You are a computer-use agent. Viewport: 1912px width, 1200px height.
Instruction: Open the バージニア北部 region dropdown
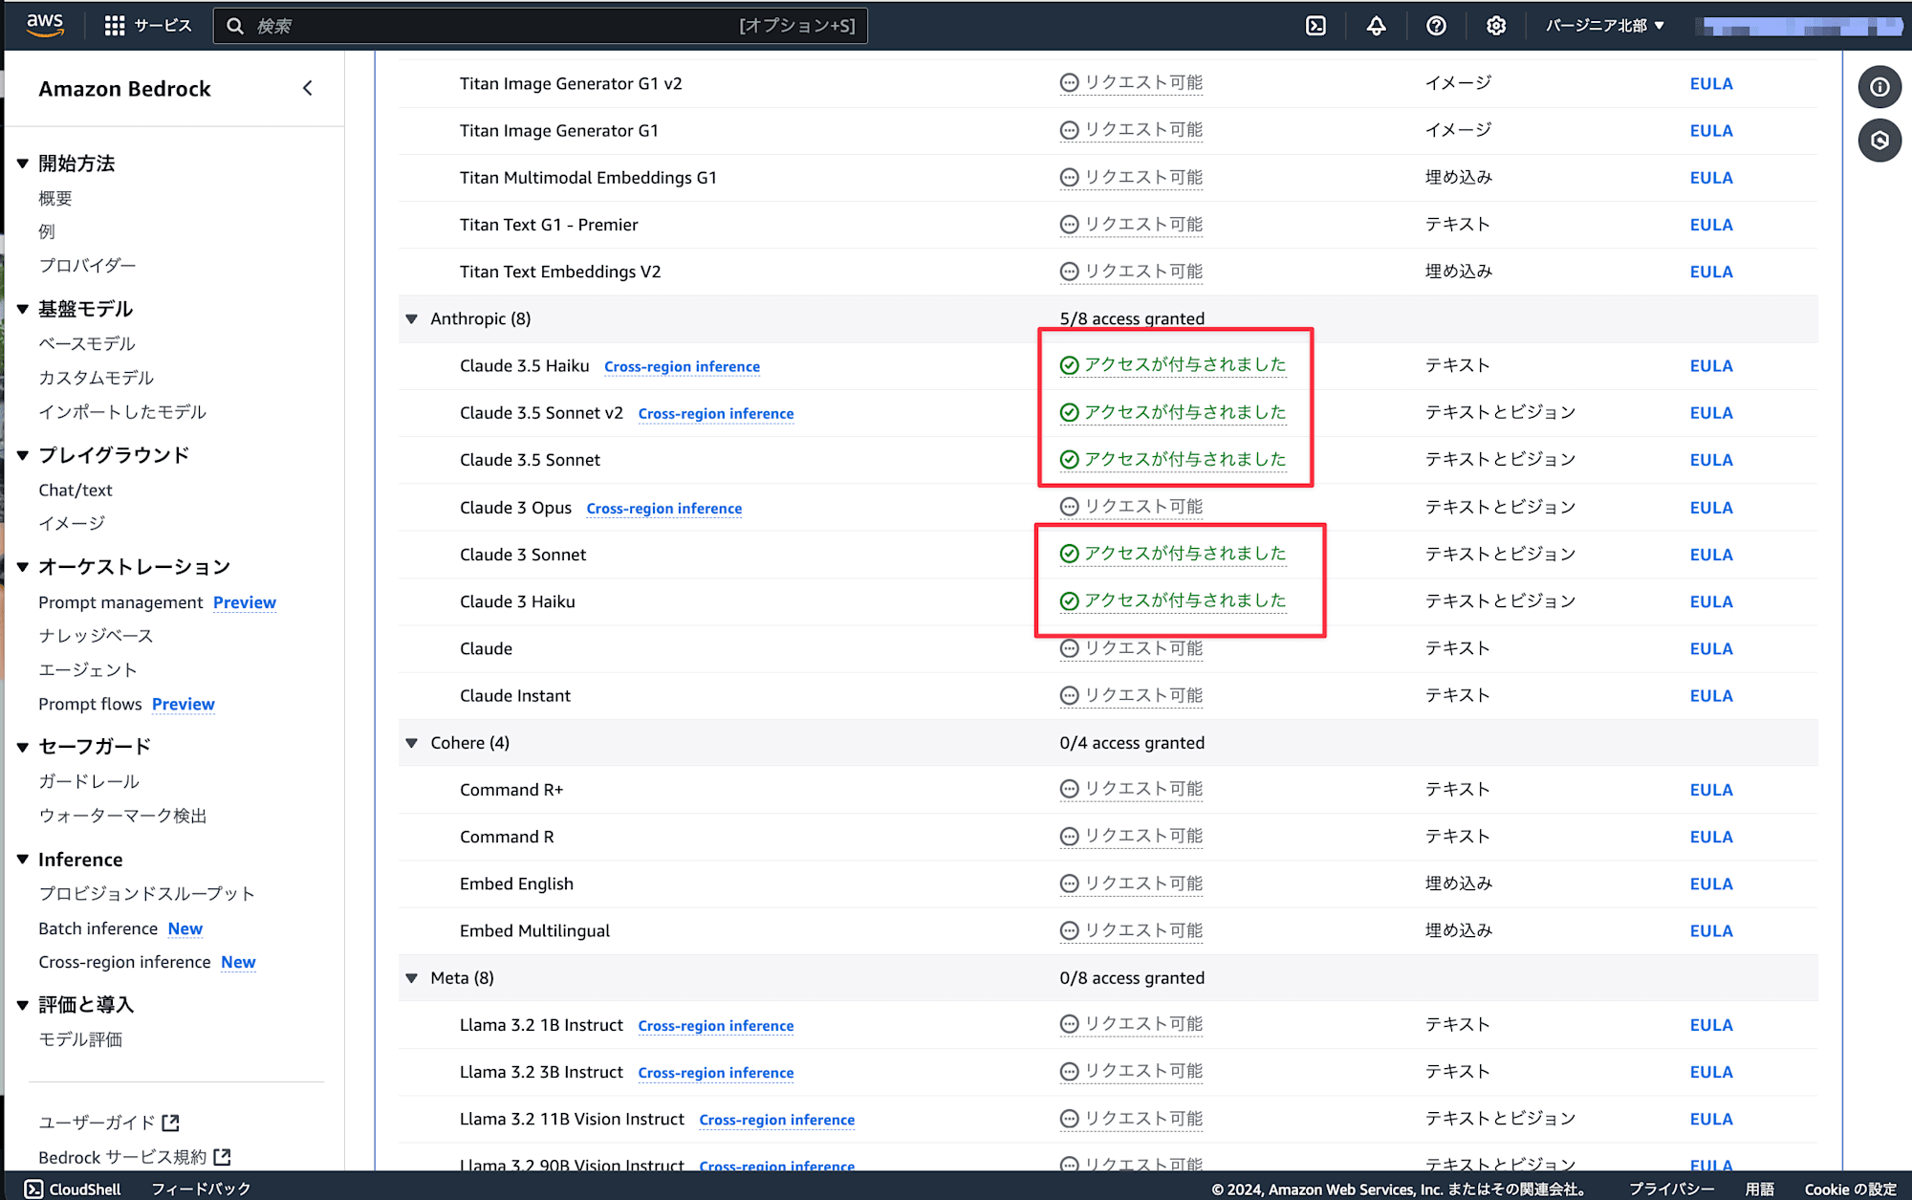click(1605, 26)
